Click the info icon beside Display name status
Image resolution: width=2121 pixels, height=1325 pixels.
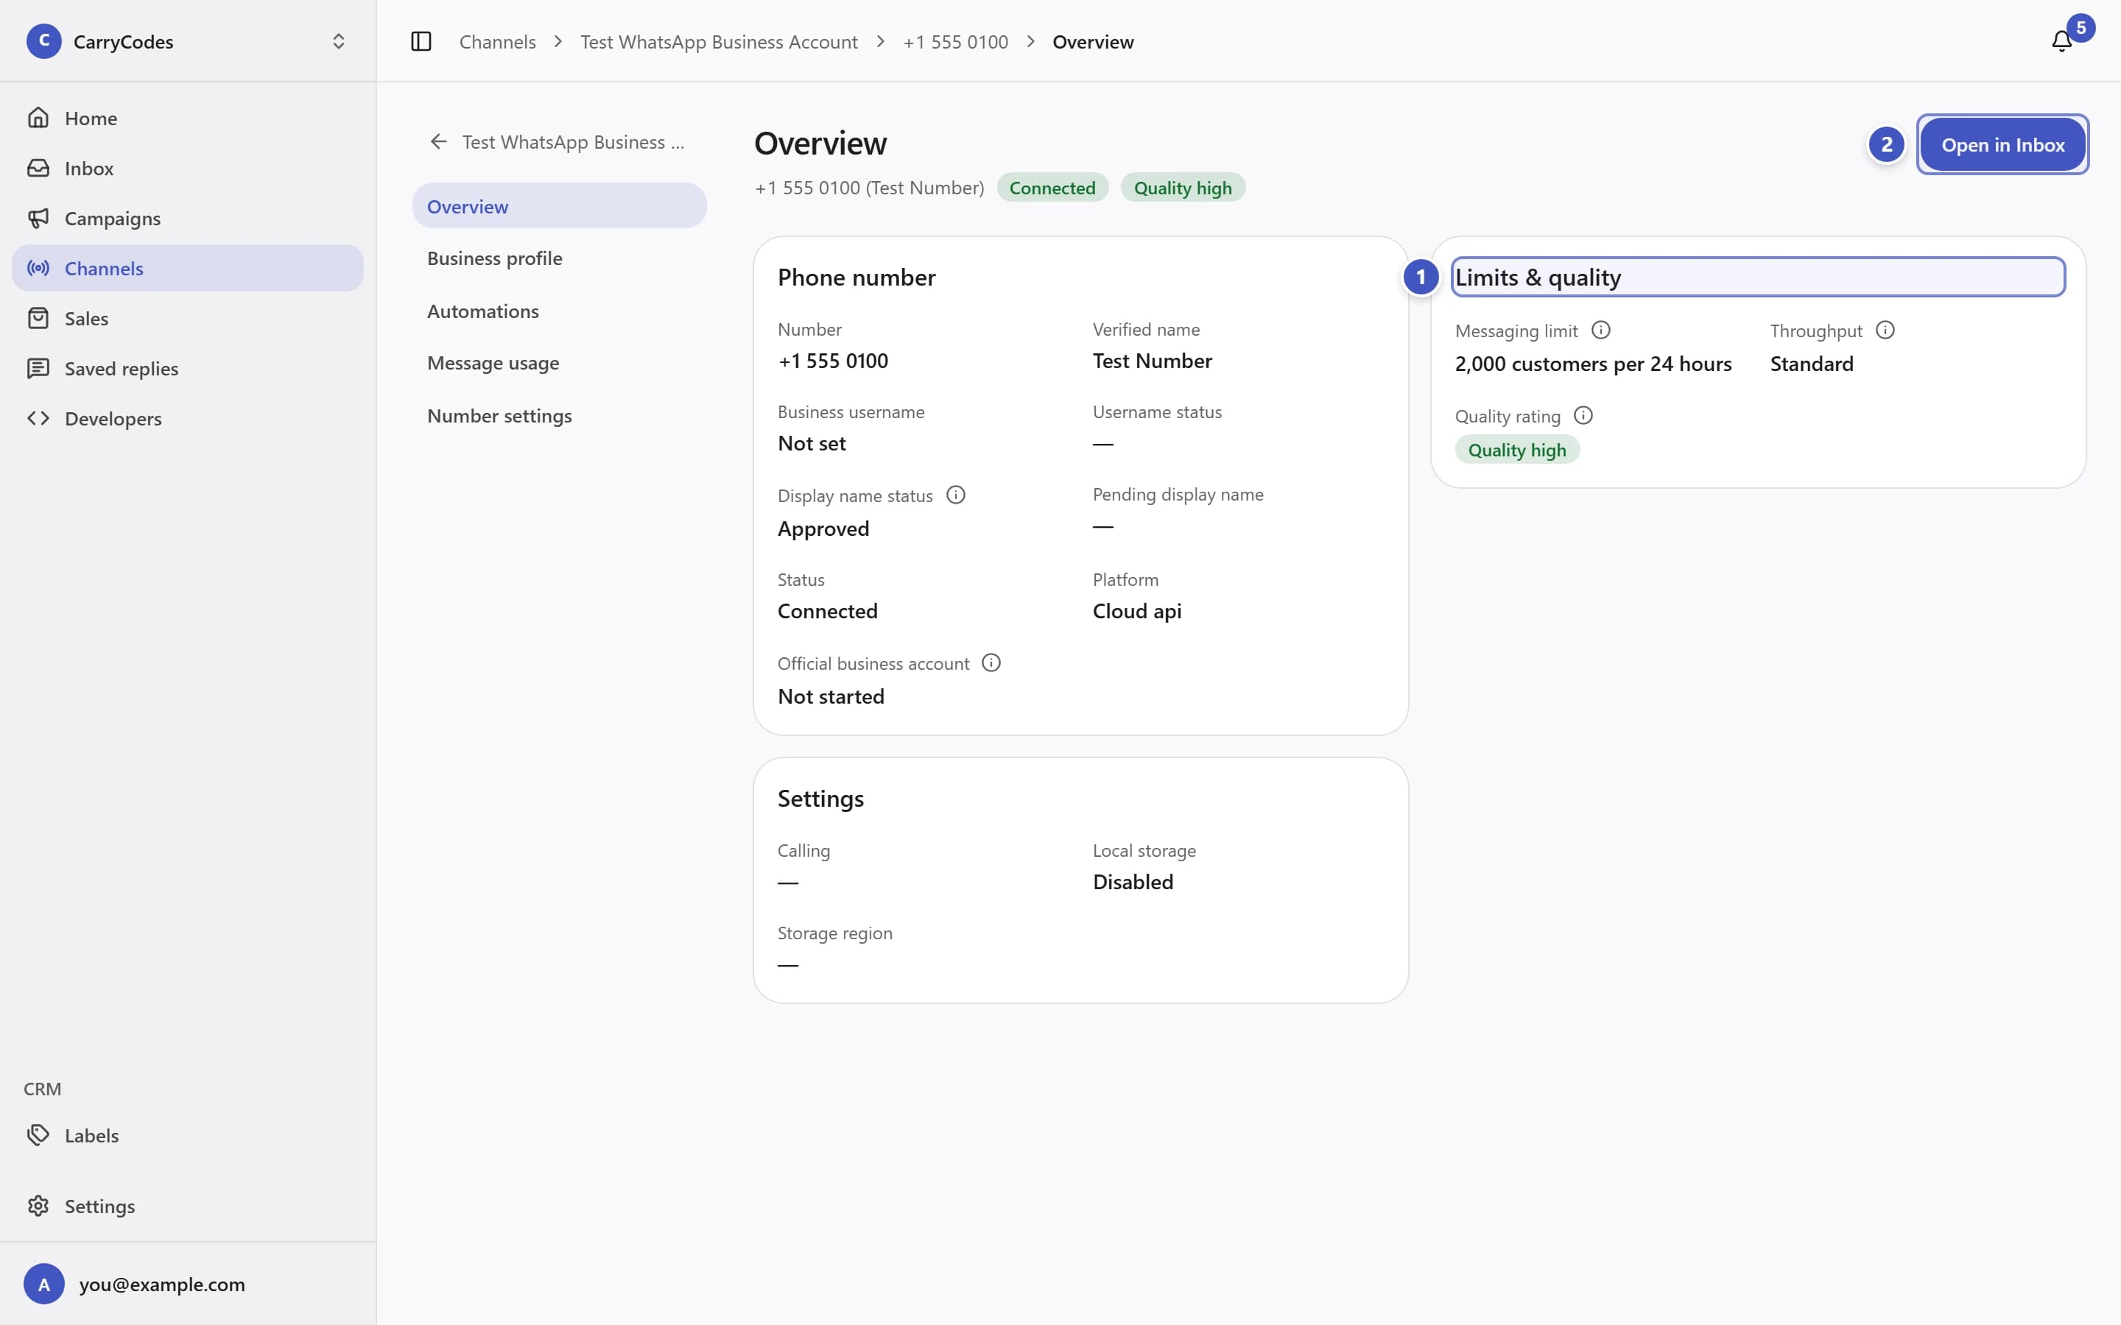[955, 495]
